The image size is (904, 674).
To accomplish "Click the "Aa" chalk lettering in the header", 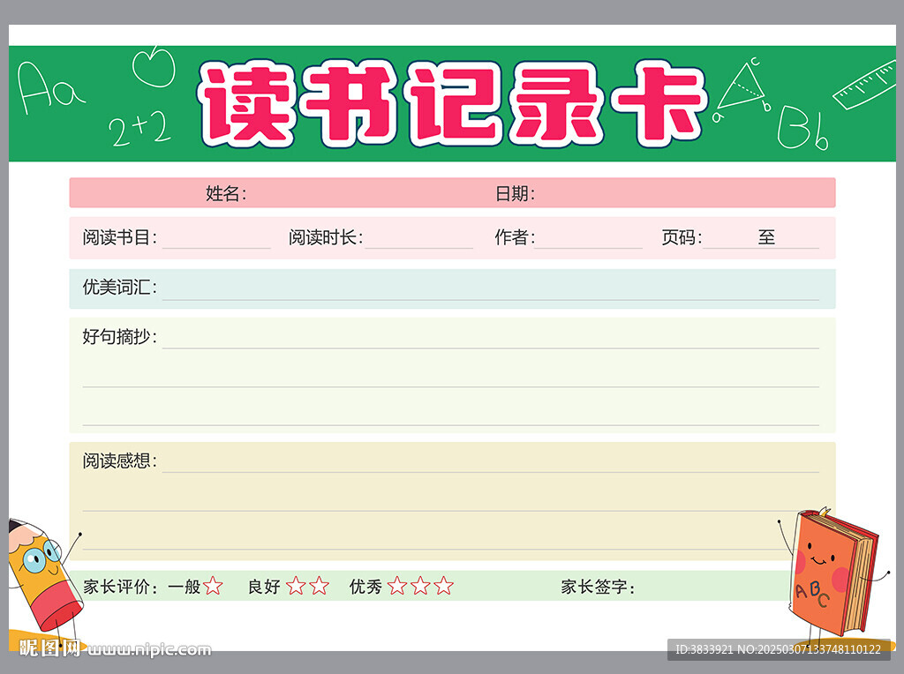I will tap(50, 88).
